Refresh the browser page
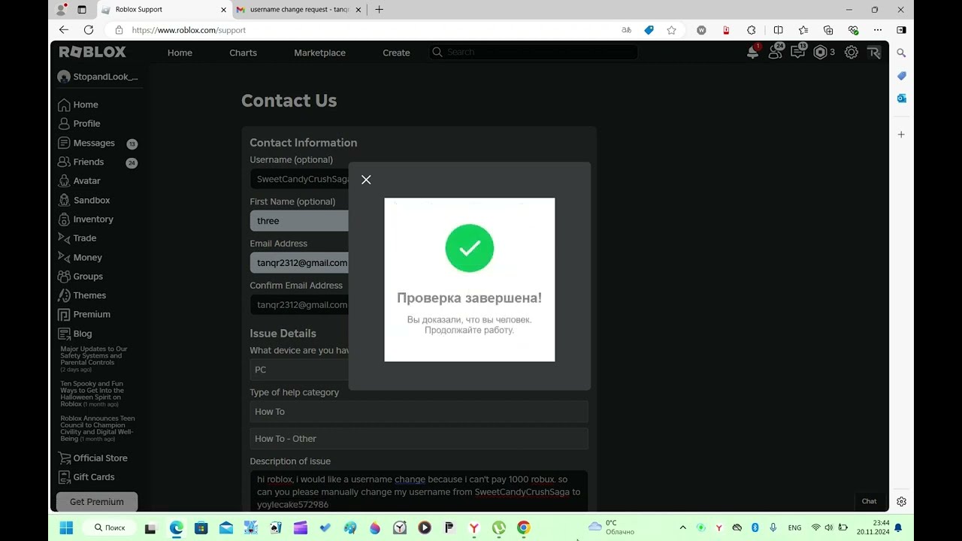962x541 pixels. 89,30
